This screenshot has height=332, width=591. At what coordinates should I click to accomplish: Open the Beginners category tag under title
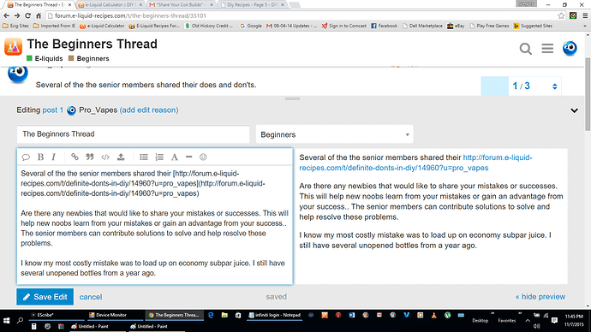pyautogui.click(x=88, y=59)
